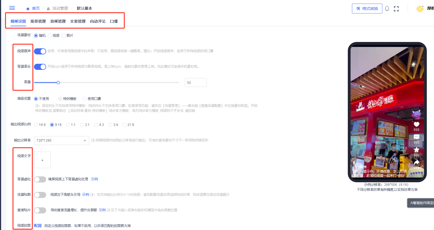
Task: Open the 输出分辨率 720*1280 dropdown
Action: pos(61,141)
